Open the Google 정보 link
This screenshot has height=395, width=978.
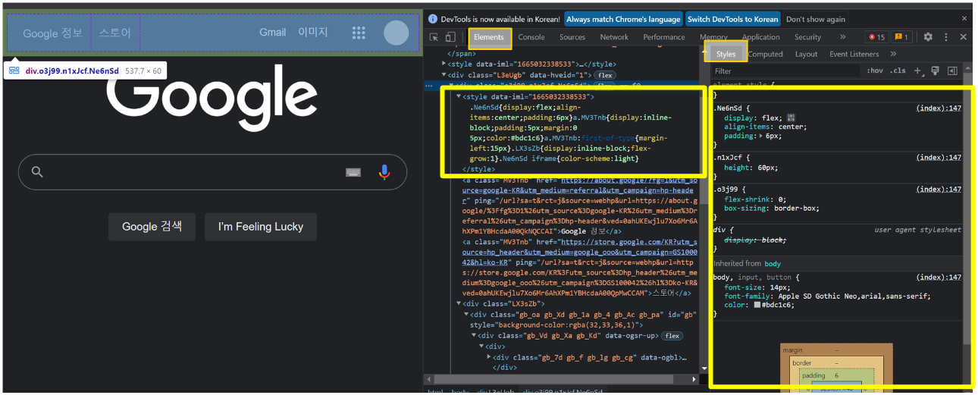click(x=52, y=33)
